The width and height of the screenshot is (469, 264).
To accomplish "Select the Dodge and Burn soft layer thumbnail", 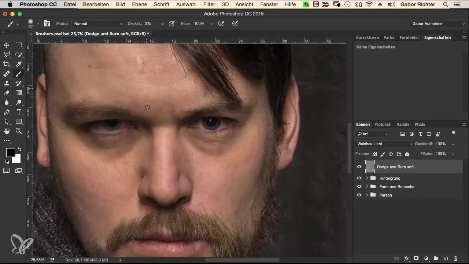I will pyautogui.click(x=370, y=167).
